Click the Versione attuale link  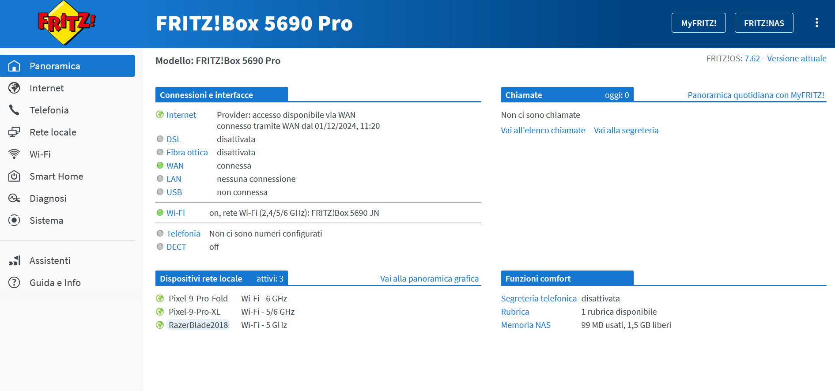[797, 59]
